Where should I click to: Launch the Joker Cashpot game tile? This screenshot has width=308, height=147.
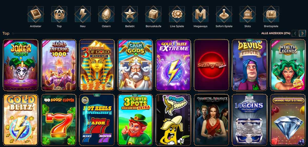(20, 65)
